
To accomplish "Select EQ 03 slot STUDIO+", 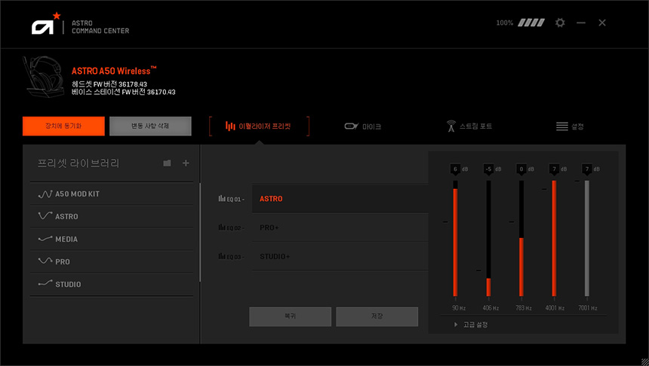I will 340,257.
